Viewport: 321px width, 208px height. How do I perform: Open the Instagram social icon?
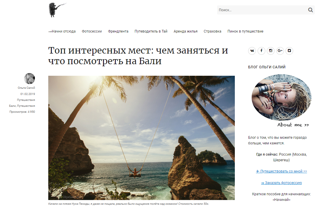coord(271,51)
